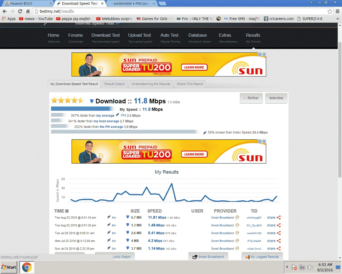342x274 pixels.
Task: Click the my host average link
Action: pos(106,121)
